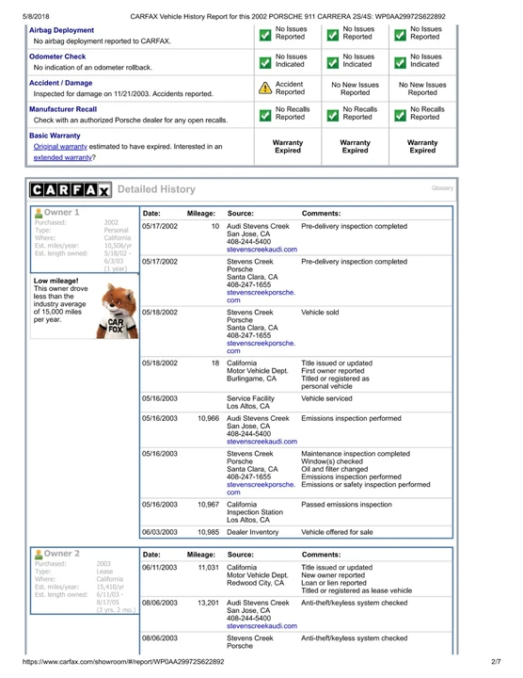Select mileage value 10,966
The height and width of the screenshot is (678, 523).
[x=208, y=418]
